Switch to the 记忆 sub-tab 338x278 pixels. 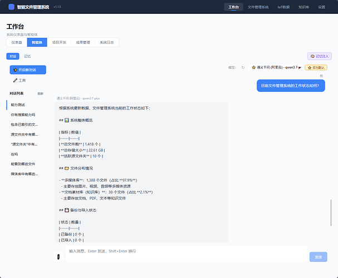pyautogui.click(x=27, y=56)
